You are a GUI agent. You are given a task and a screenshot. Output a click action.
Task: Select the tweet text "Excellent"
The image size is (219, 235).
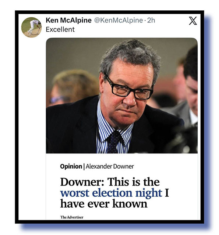[60, 30]
